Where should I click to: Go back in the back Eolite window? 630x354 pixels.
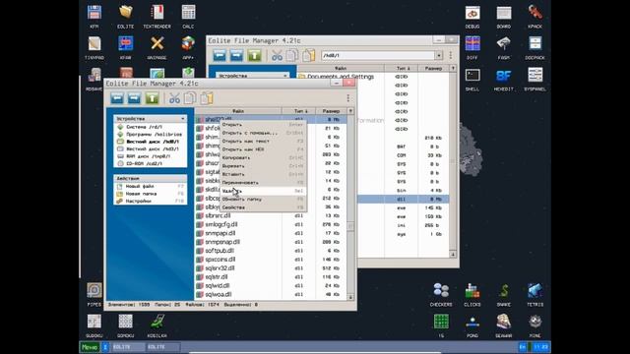220,55
